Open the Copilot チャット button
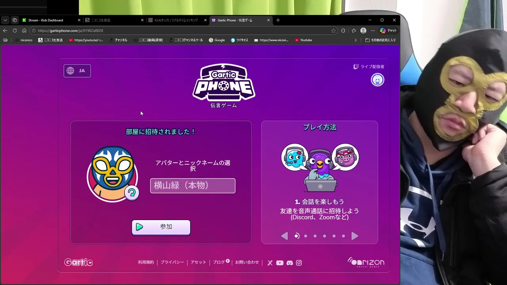This screenshot has height=285, width=507. 388,30
